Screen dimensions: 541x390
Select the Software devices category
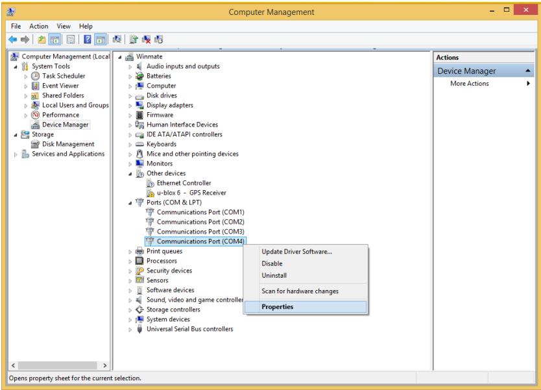click(170, 290)
